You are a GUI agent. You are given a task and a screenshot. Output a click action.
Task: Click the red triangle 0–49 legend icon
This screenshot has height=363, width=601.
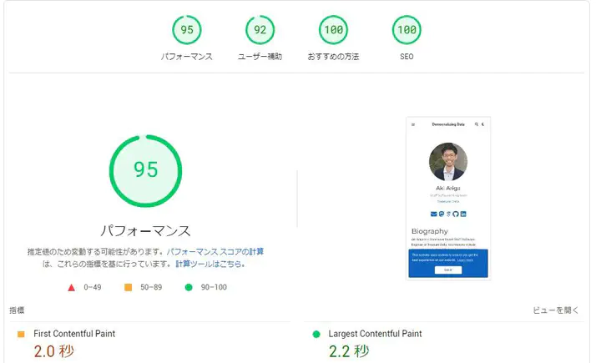coord(71,288)
